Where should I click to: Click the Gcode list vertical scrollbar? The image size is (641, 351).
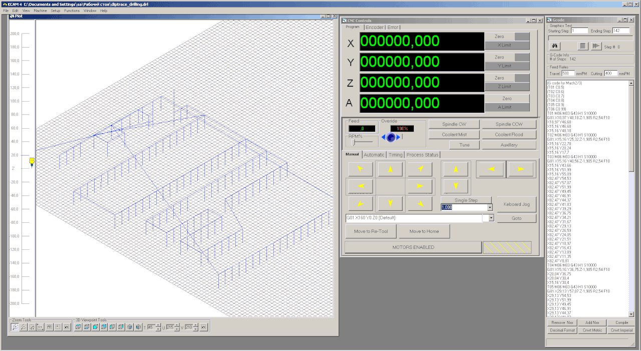tap(631, 198)
